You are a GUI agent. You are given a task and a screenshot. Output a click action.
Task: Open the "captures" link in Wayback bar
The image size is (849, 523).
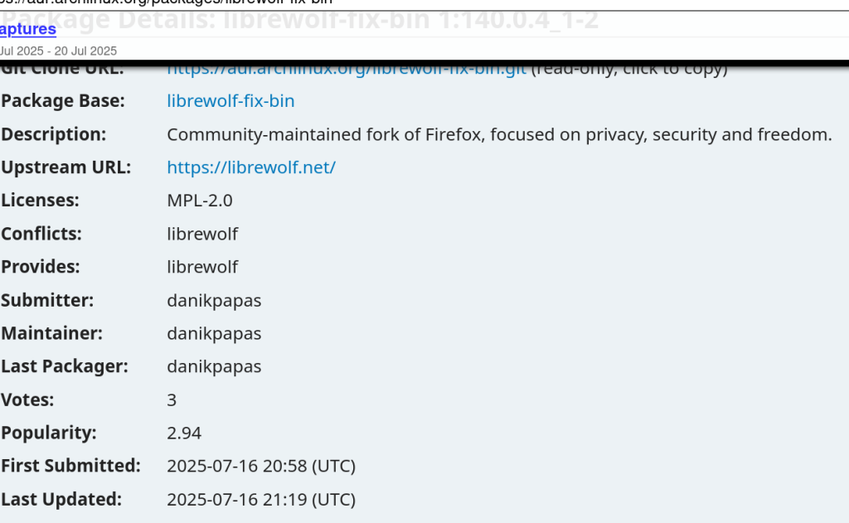coord(28,30)
